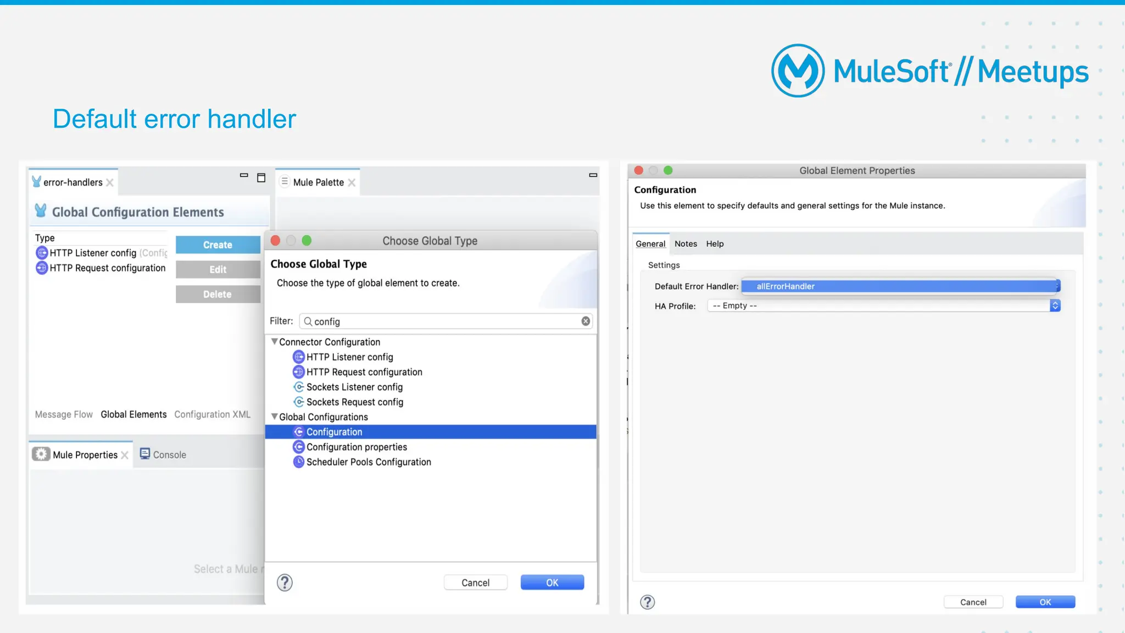The width and height of the screenshot is (1125, 633).
Task: Open the Default Error Handler dropdown
Action: click(901, 286)
